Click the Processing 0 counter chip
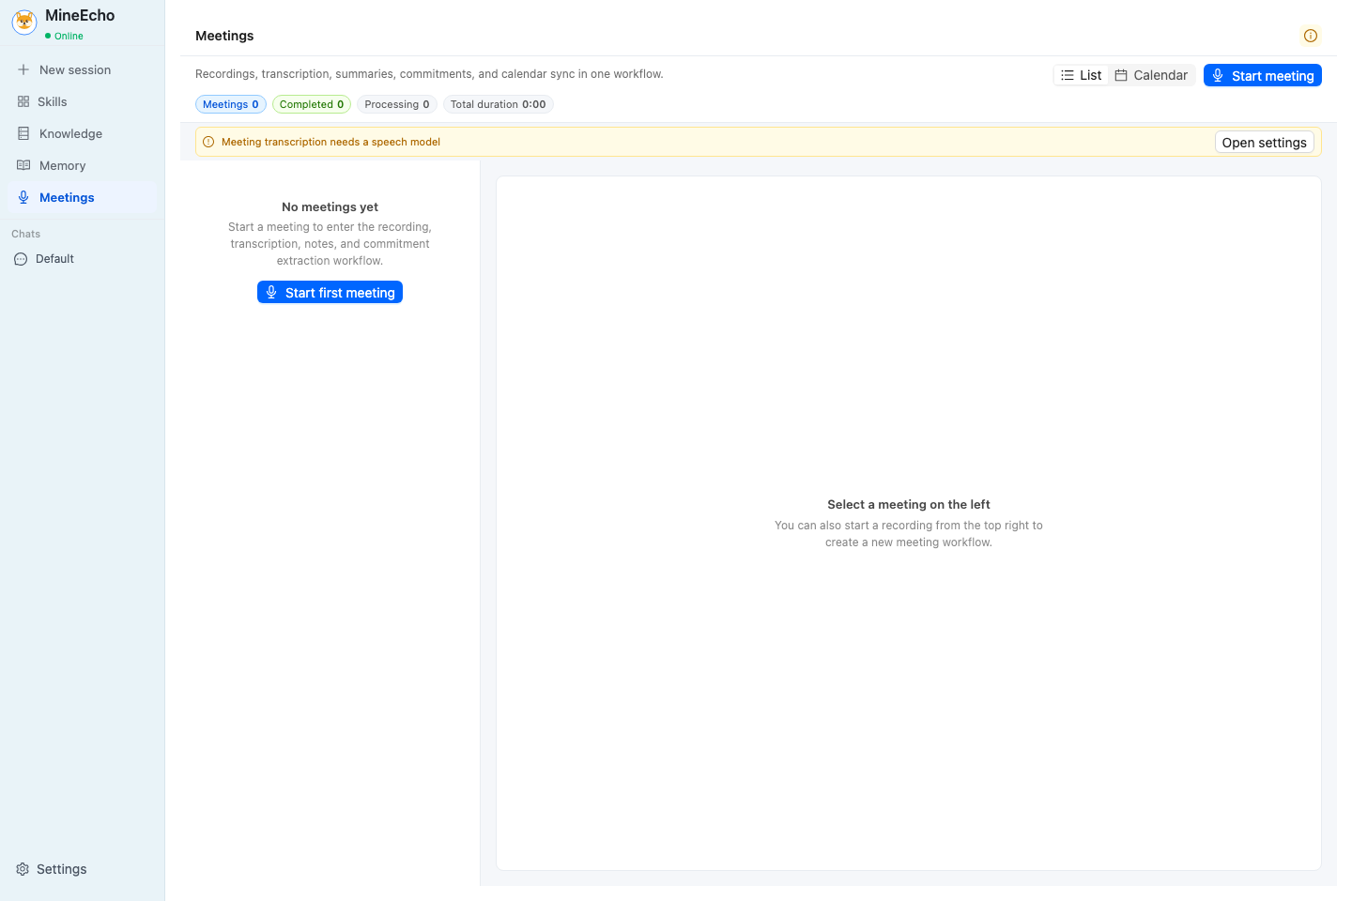 (397, 104)
